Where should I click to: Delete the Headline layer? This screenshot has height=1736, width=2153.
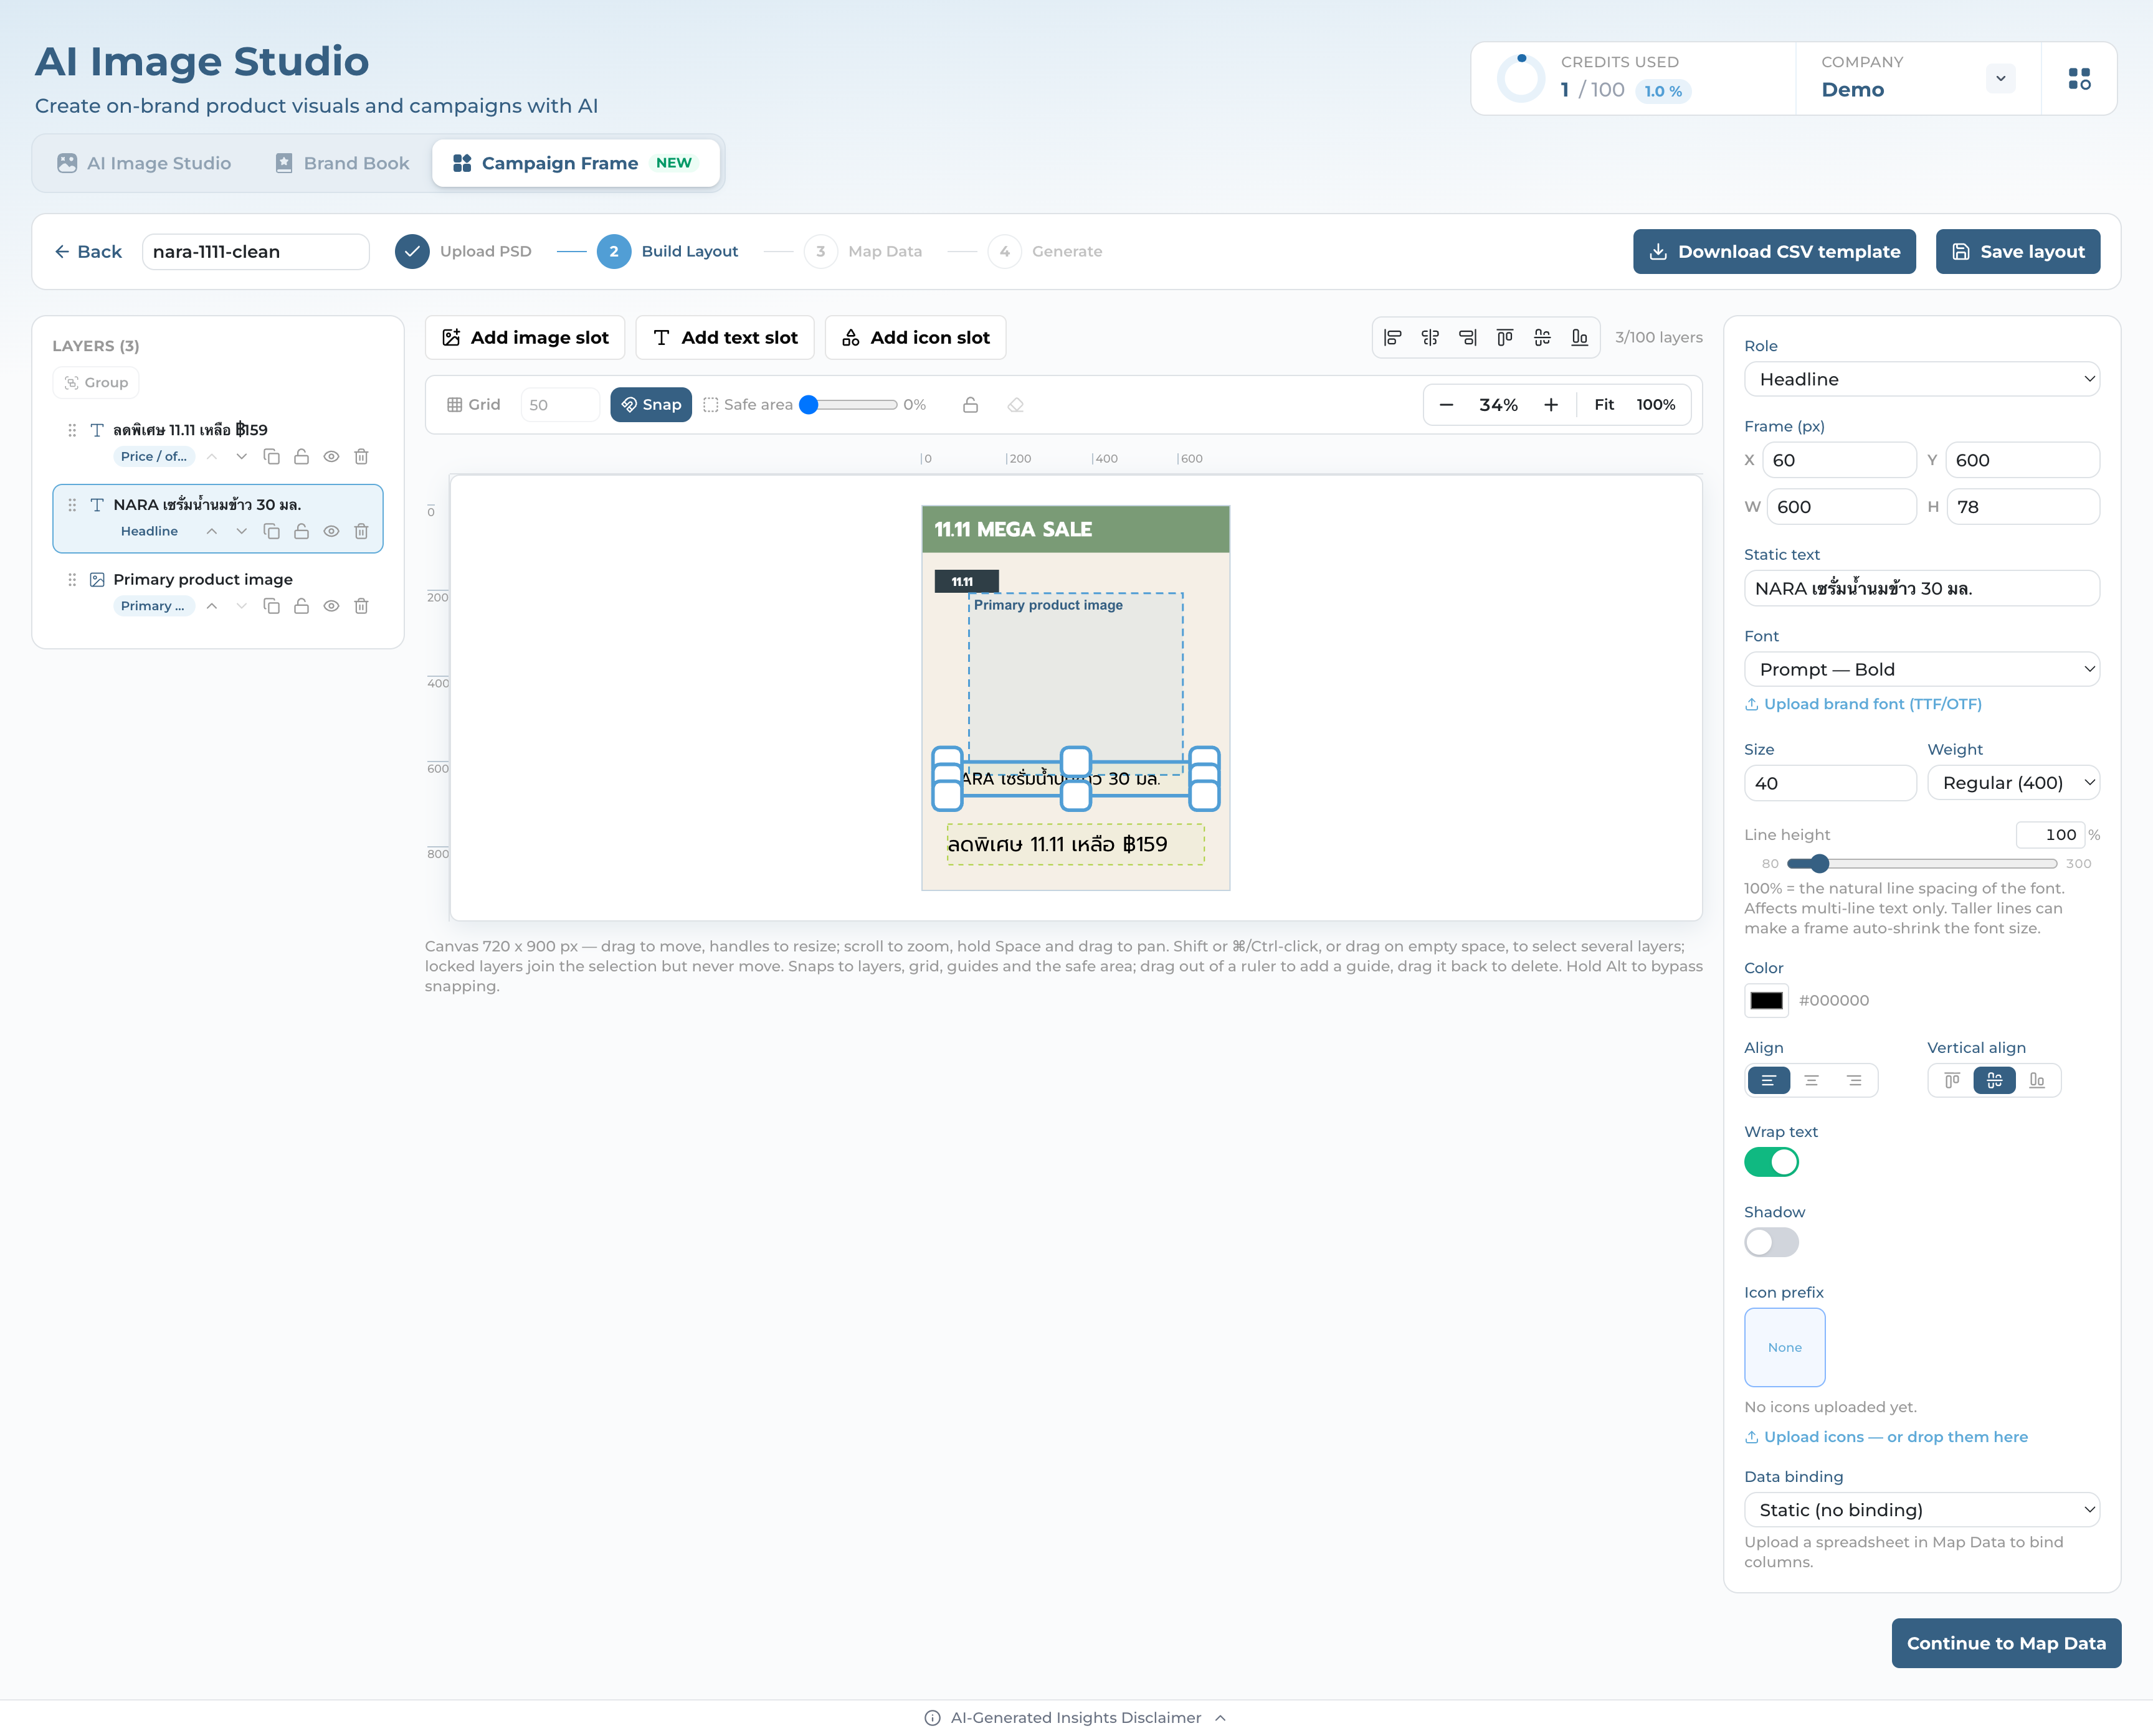(x=361, y=531)
